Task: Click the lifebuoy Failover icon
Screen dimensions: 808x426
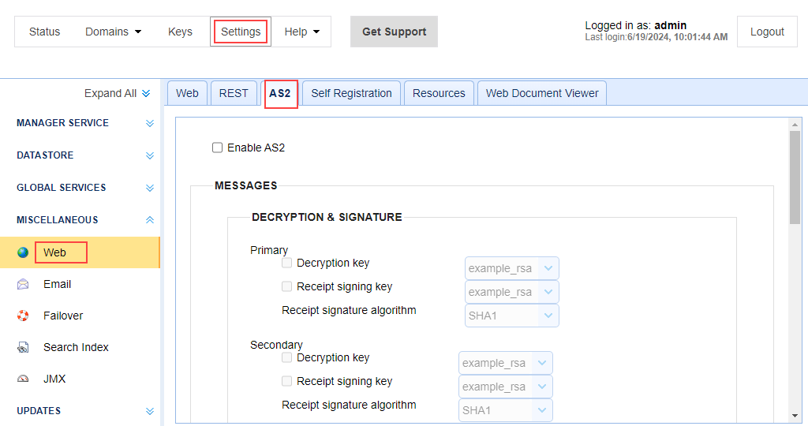Action: click(x=23, y=316)
